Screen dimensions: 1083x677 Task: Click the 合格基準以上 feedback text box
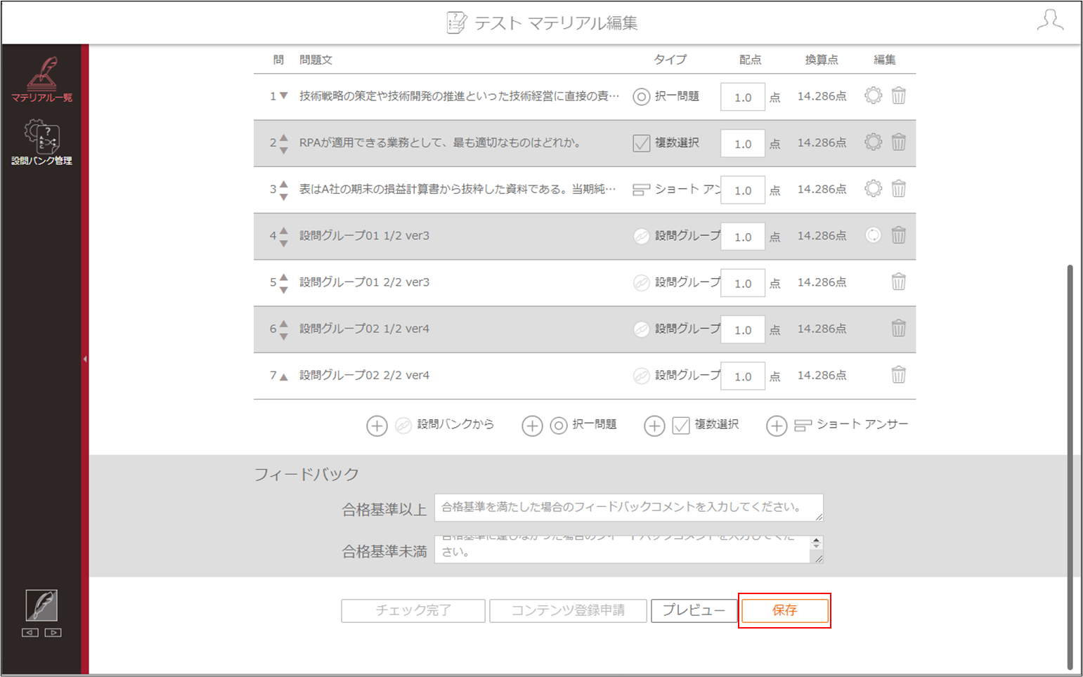tap(629, 508)
